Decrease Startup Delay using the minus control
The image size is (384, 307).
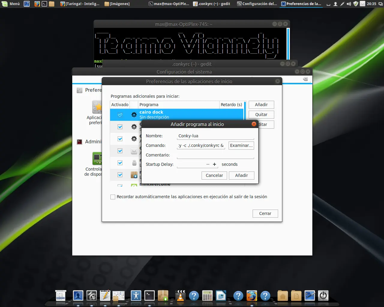(x=207, y=164)
